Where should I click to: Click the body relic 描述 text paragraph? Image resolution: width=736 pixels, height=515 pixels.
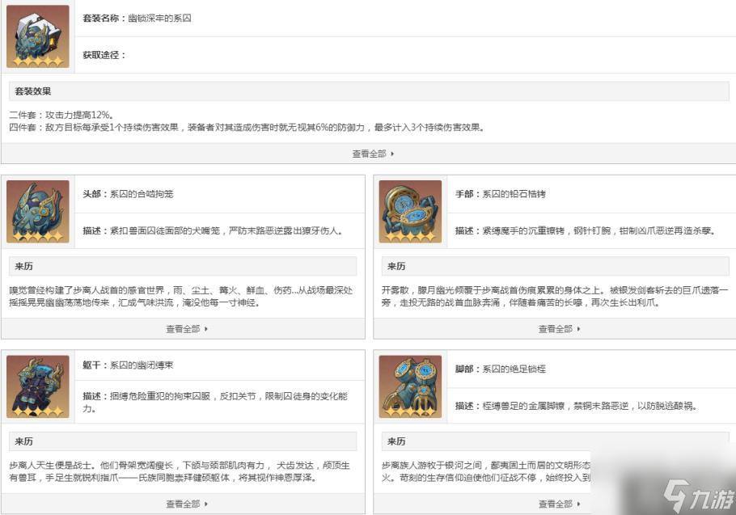[215, 402]
